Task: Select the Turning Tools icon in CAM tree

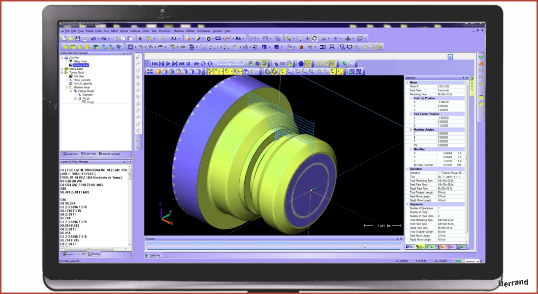Action: point(70,65)
